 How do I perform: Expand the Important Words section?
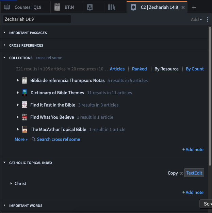click(x=4, y=205)
